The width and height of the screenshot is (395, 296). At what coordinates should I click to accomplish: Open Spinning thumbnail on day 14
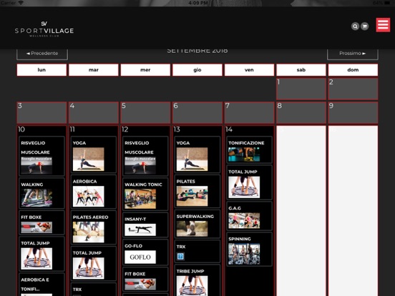tap(244, 254)
